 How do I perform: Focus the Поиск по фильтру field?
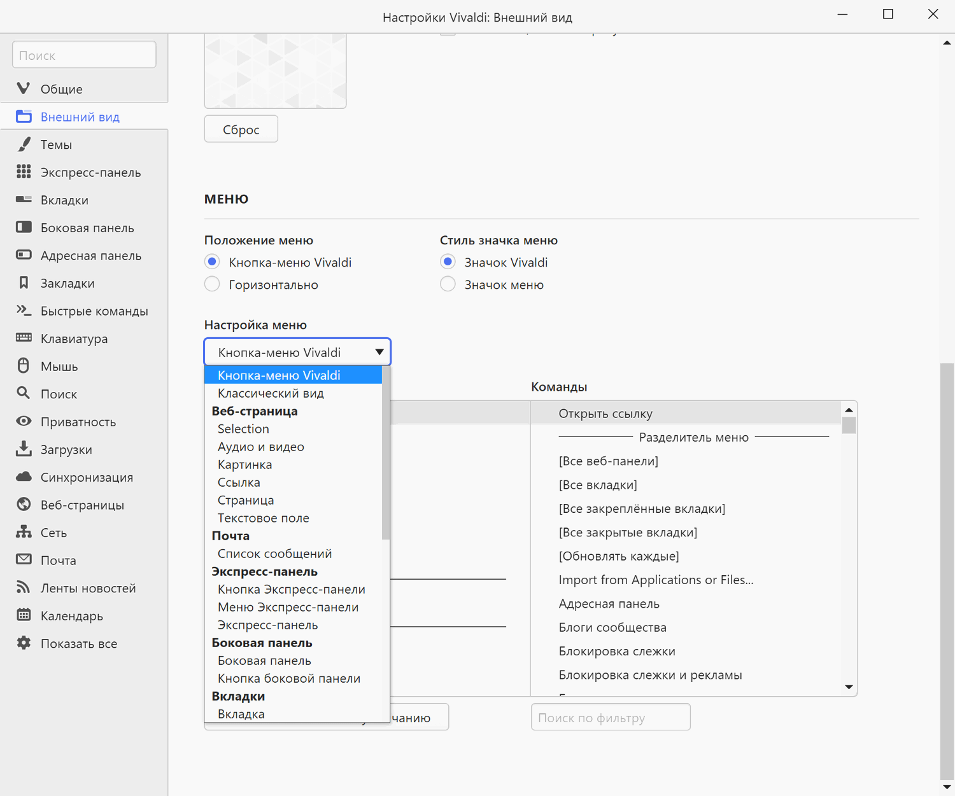(611, 718)
